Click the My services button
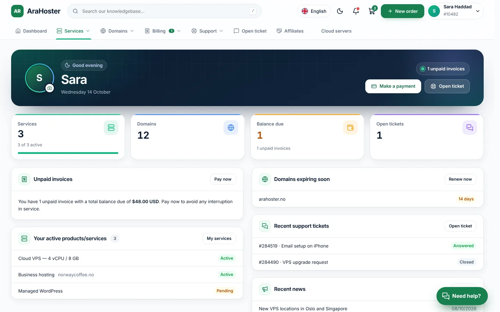Viewport: 500px width, 312px height. coord(219,239)
